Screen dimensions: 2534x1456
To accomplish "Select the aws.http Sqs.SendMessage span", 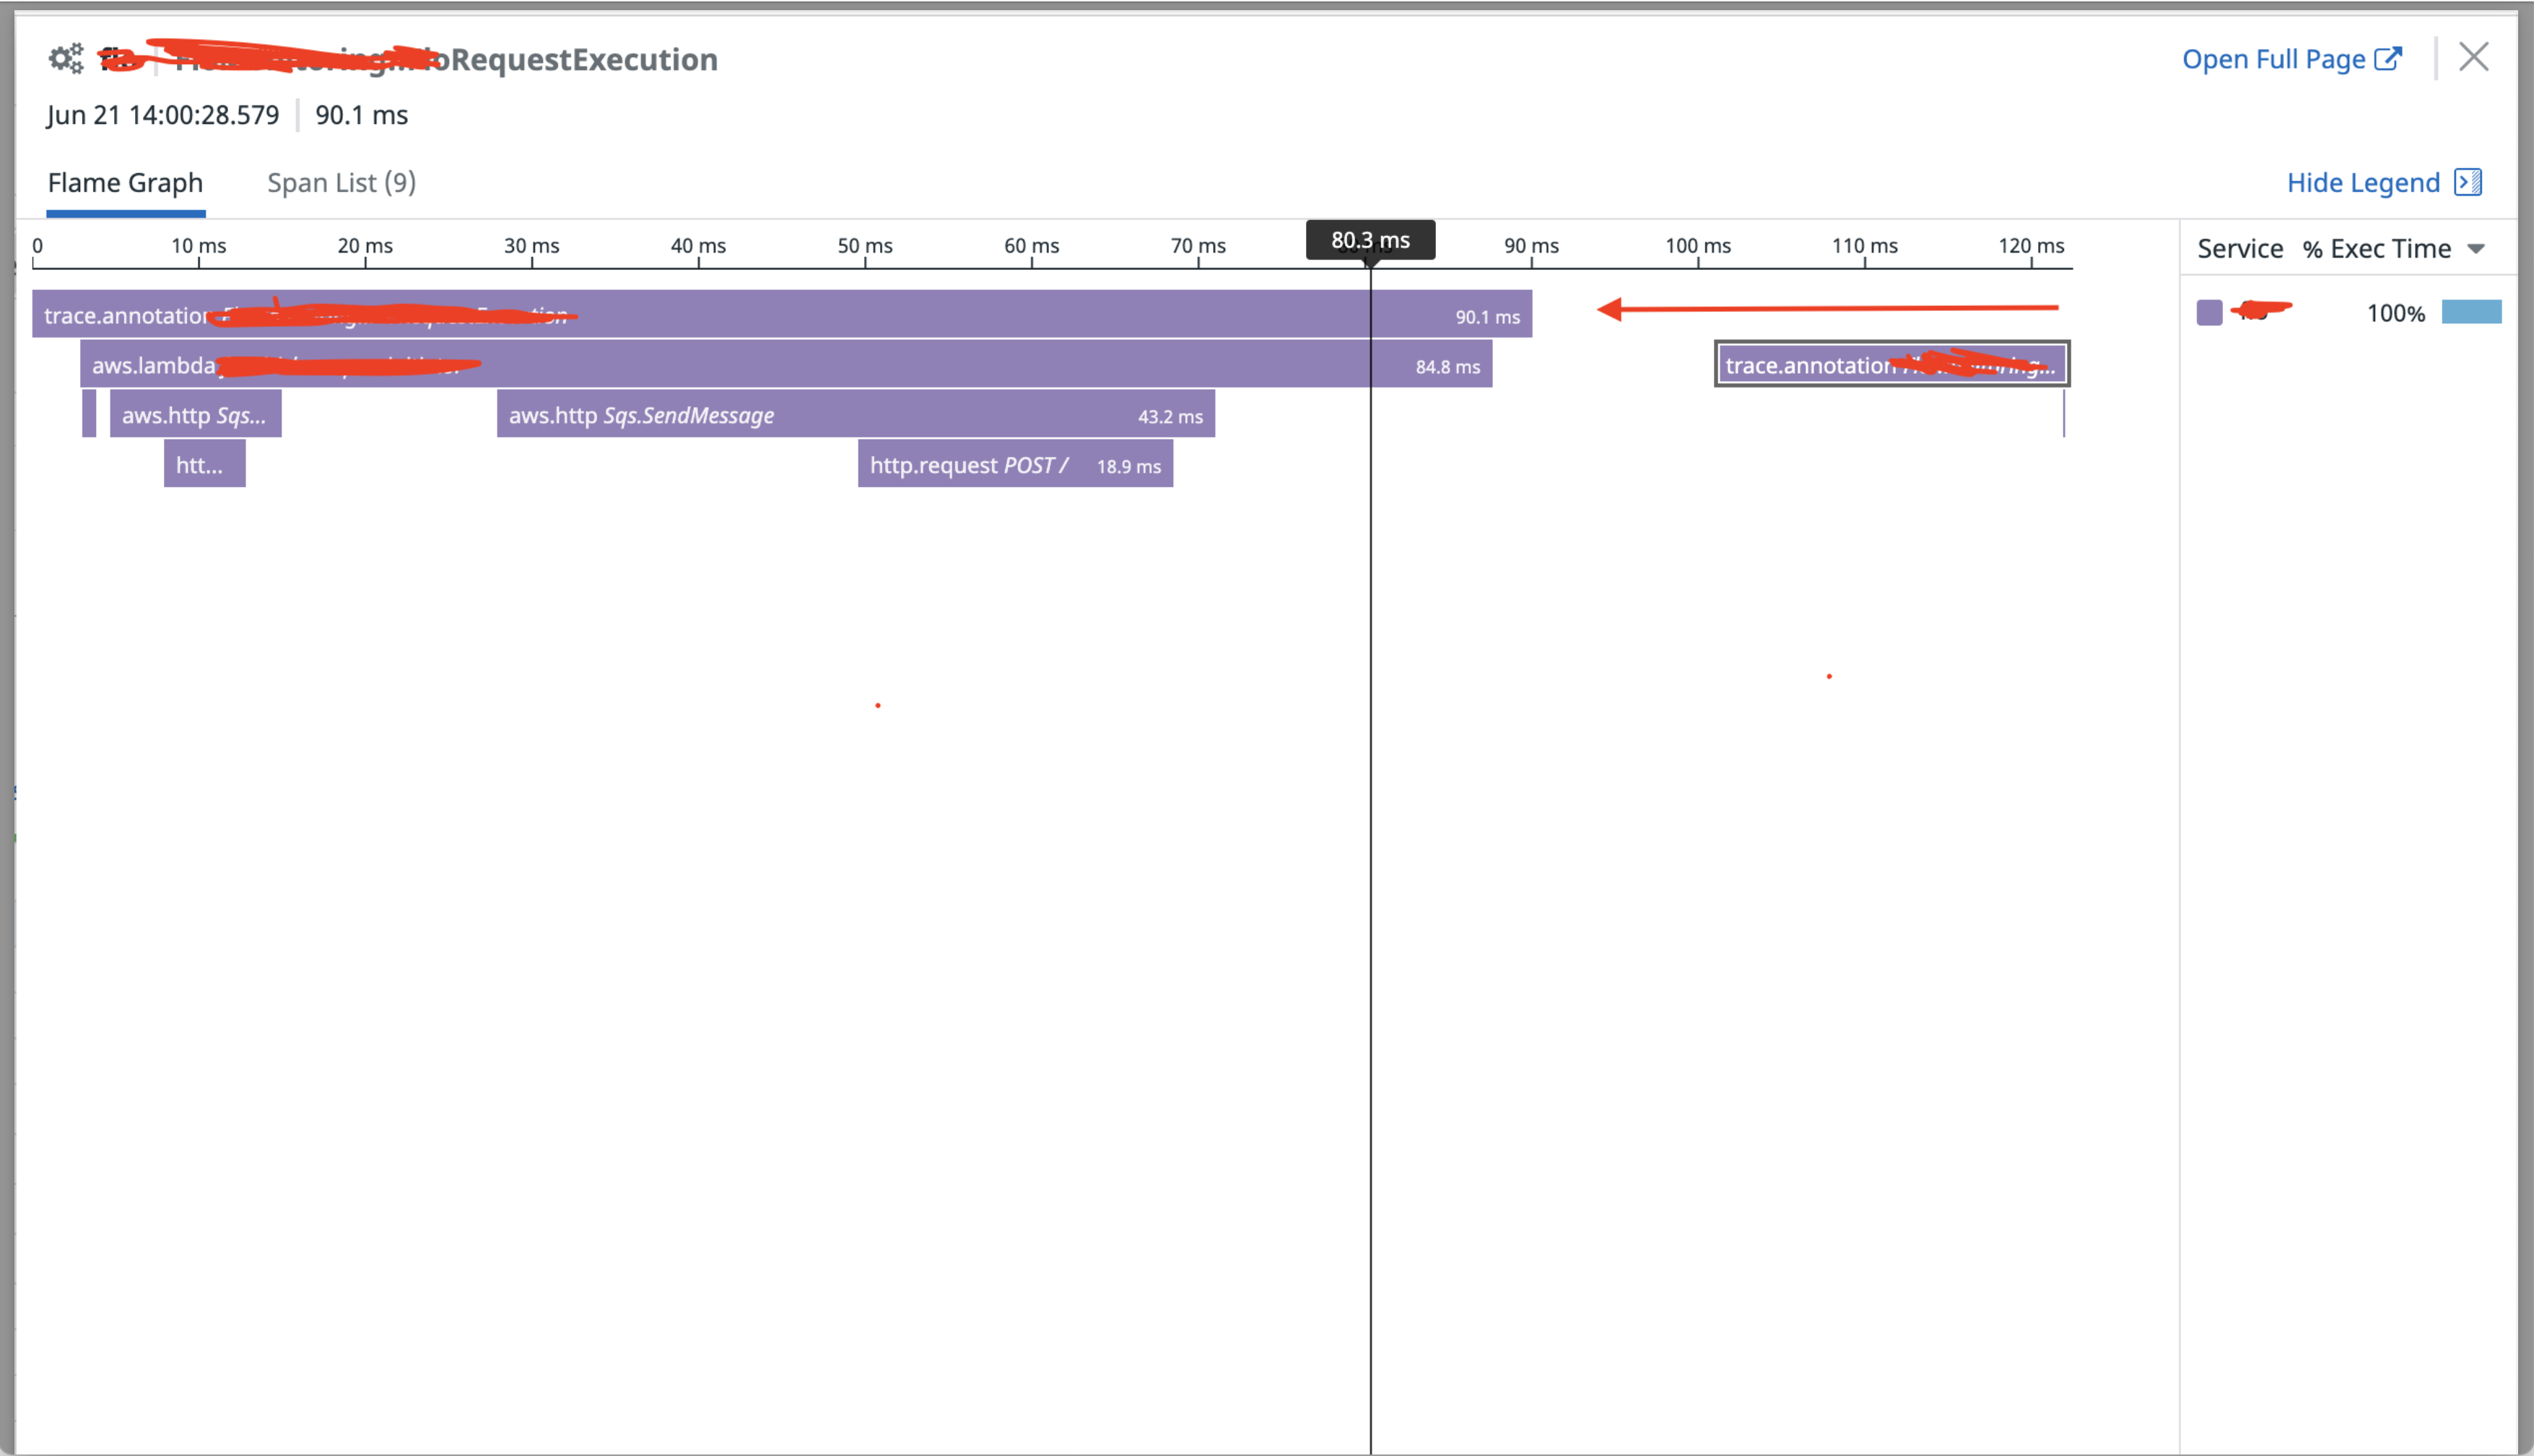I will tap(855, 414).
